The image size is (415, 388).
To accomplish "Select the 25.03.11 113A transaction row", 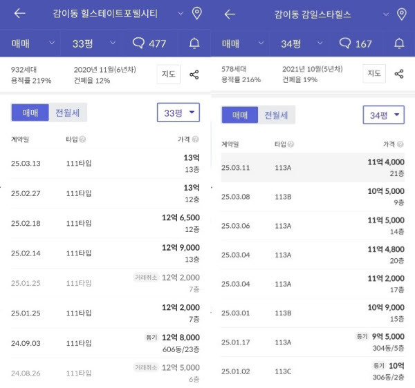I will (x=313, y=168).
